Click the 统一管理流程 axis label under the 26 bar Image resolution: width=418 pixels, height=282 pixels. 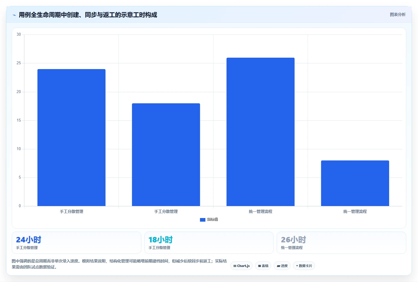click(260, 211)
